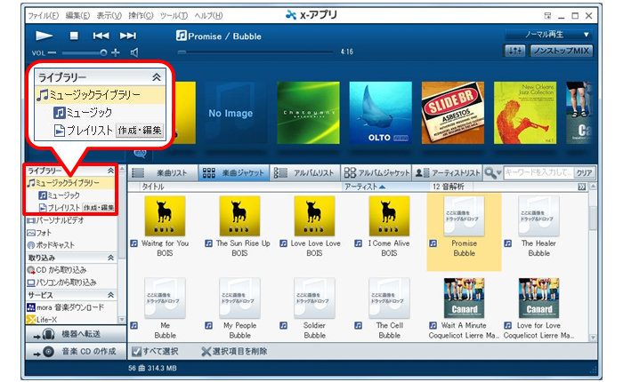
Task: Click the CD から取り込み import item
Action: click(x=64, y=269)
